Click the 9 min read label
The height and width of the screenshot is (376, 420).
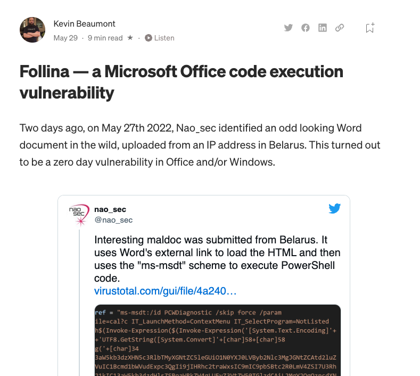[x=105, y=38]
